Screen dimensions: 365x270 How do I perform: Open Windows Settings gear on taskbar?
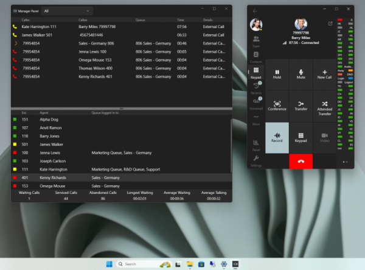pos(224,264)
